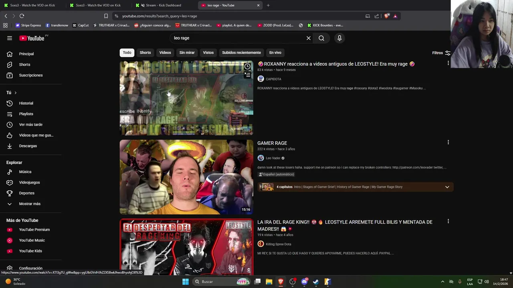Open YouTube Kids link
The width and height of the screenshot is (513, 288).
click(x=31, y=251)
